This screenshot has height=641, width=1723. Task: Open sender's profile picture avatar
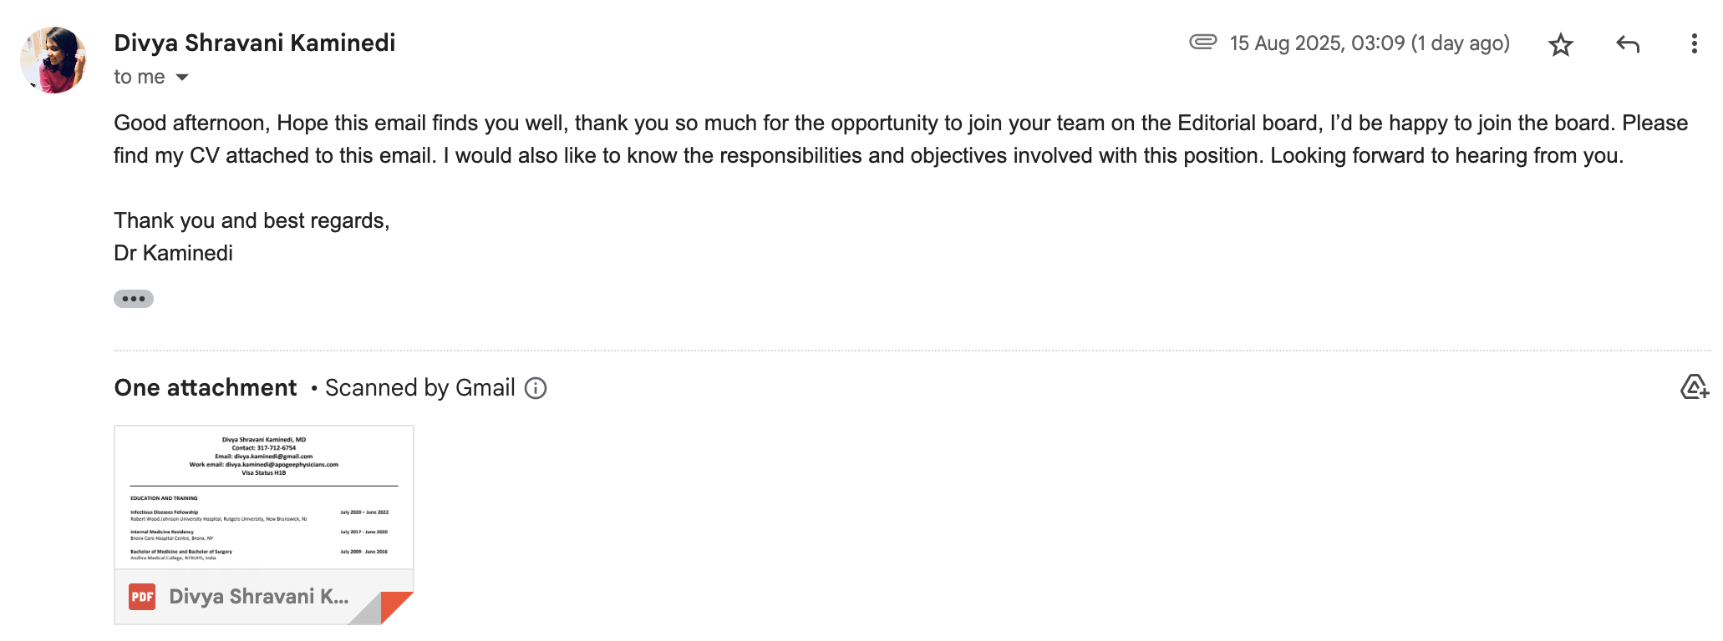[x=53, y=60]
